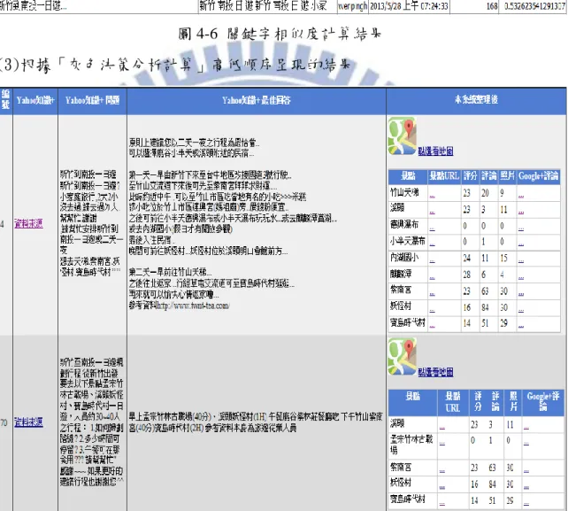Click rating value 24 for 內湖國小
Image resolution: width=568 pixels, height=511 pixels.
coord(466,259)
